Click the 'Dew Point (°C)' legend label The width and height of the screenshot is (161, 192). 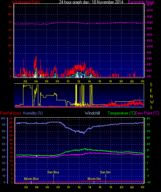[x=147, y=113]
